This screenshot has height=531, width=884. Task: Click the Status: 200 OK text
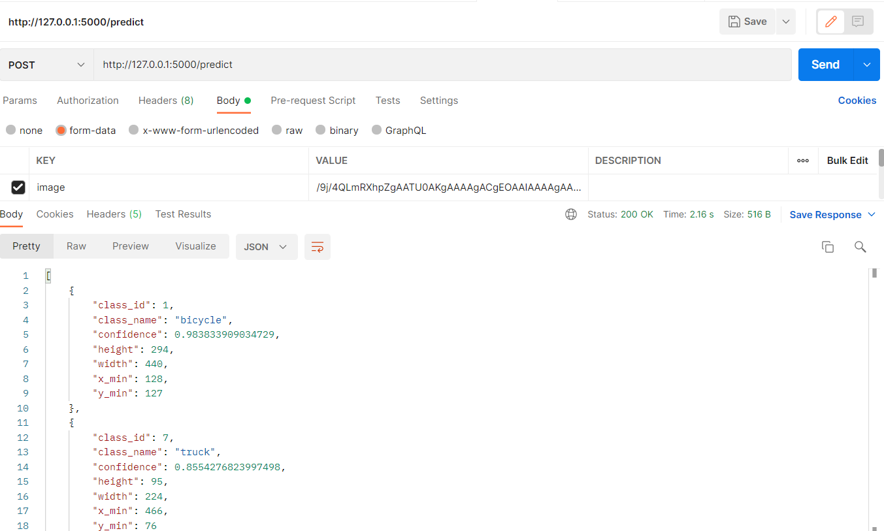tap(620, 214)
